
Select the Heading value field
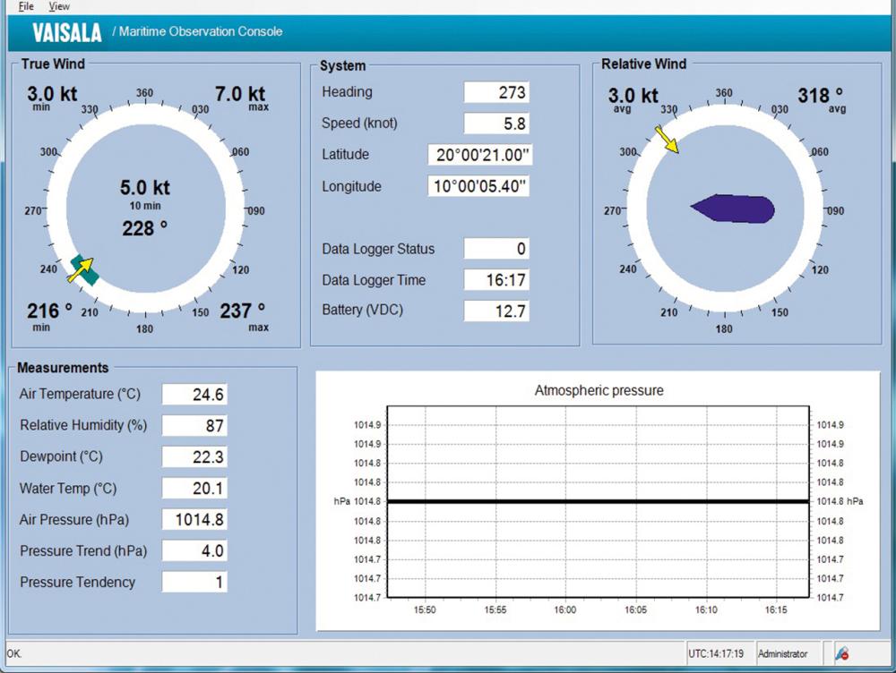pyautogui.click(x=495, y=92)
